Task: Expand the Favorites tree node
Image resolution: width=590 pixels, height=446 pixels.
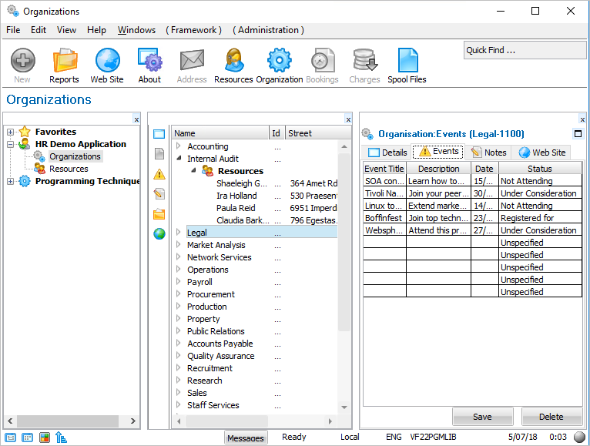Action: [11, 132]
